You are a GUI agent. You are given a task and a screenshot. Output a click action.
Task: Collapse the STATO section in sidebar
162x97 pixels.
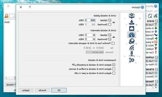(x=156, y=21)
